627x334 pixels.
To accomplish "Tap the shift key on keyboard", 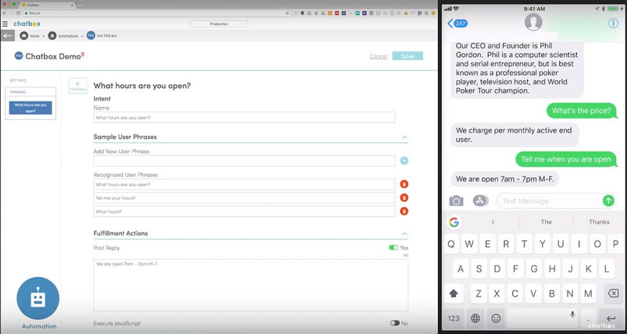I will 454,294.
